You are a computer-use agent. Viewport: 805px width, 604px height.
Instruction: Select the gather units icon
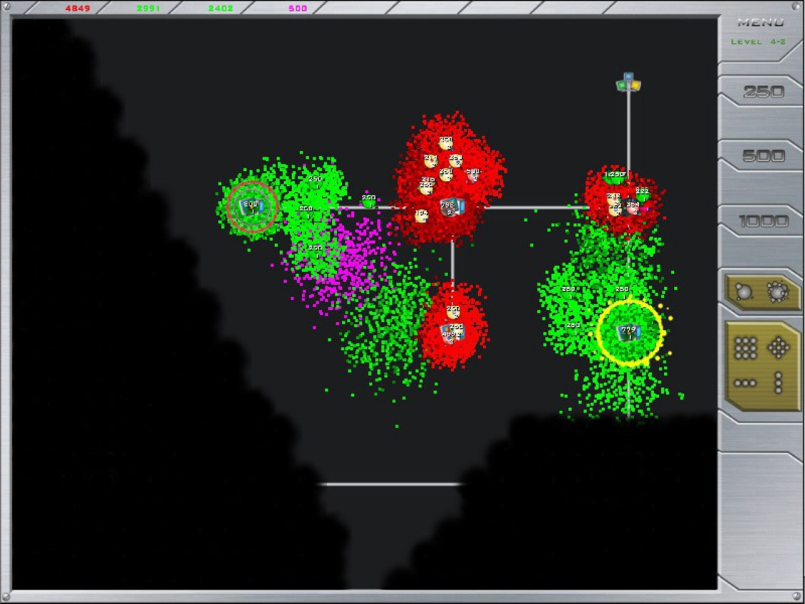[743, 292]
